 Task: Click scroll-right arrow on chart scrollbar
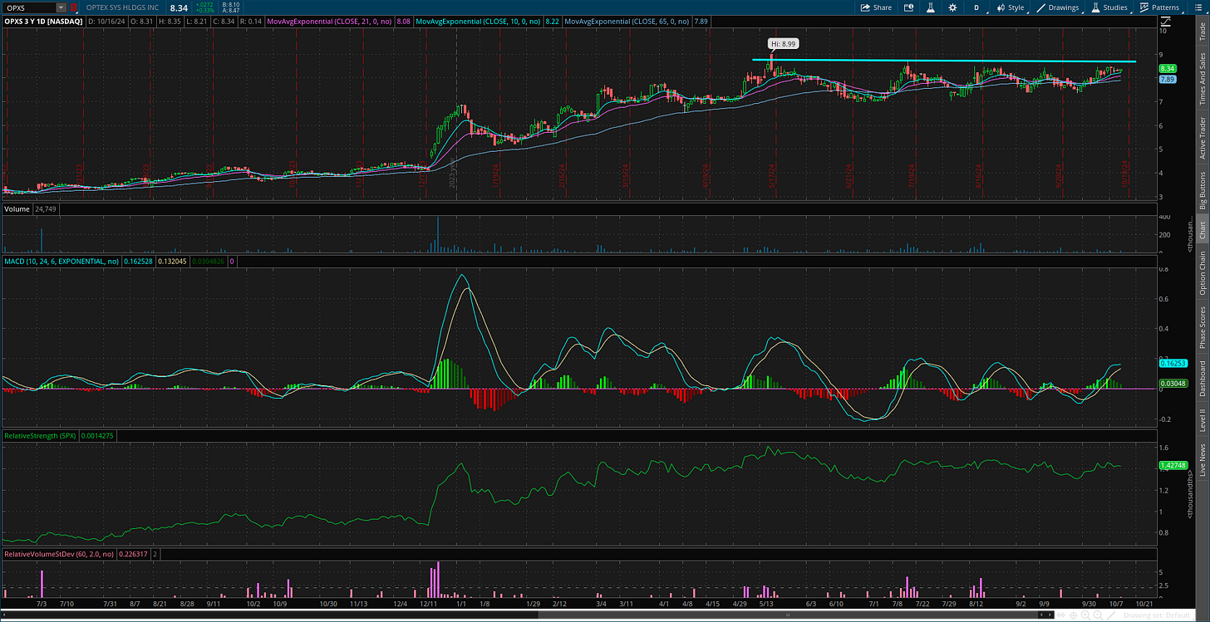(x=1050, y=615)
